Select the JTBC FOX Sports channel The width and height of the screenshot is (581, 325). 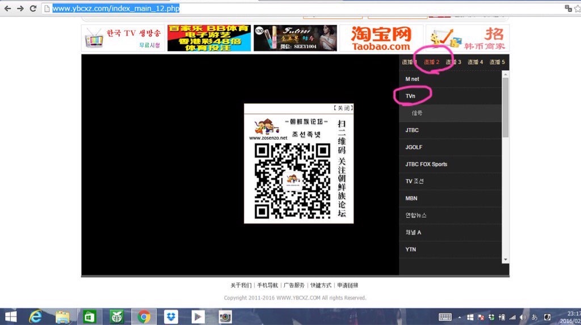point(450,164)
